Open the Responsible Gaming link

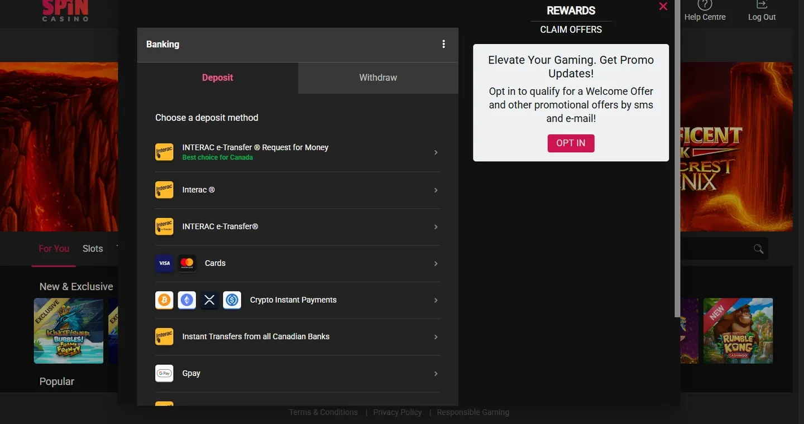(x=473, y=412)
